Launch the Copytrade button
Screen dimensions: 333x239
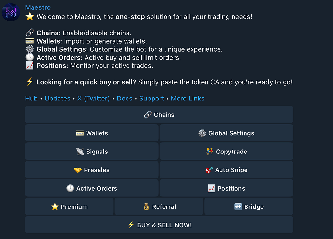(x=226, y=151)
